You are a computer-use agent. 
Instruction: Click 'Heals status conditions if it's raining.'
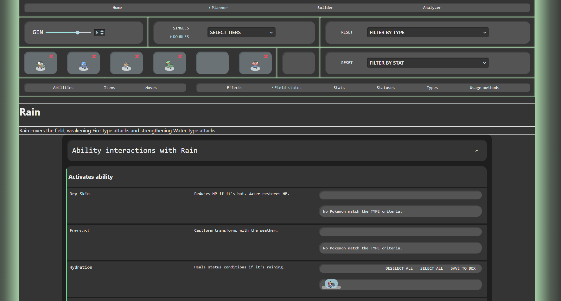tap(239, 267)
